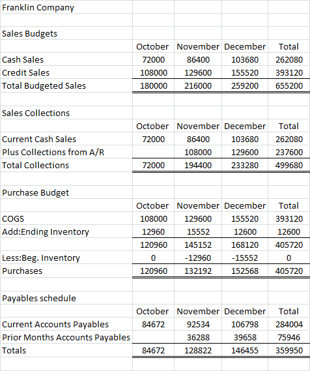310x371 pixels.
Task: Select the Payables schedule heading cell
Action: [66, 298]
